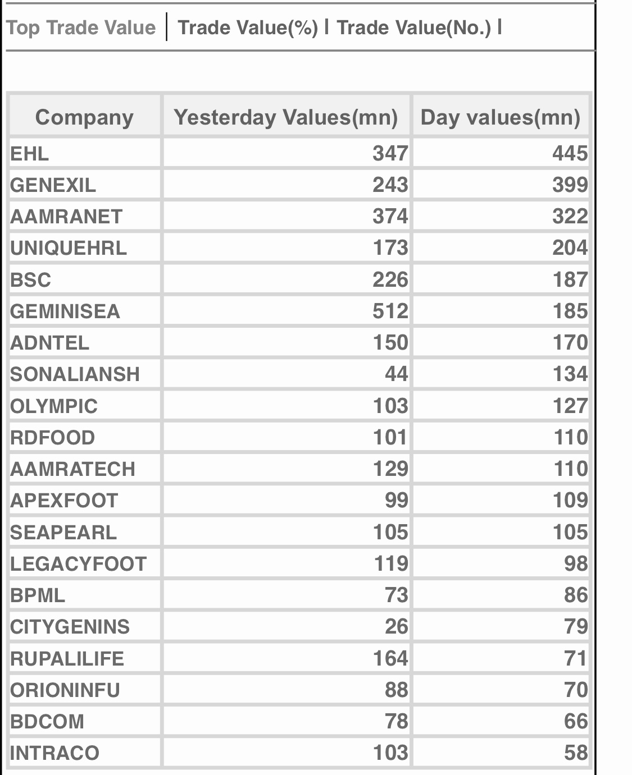632x775 pixels.
Task: Select SONALIANSH in the company list
Action: (x=75, y=374)
